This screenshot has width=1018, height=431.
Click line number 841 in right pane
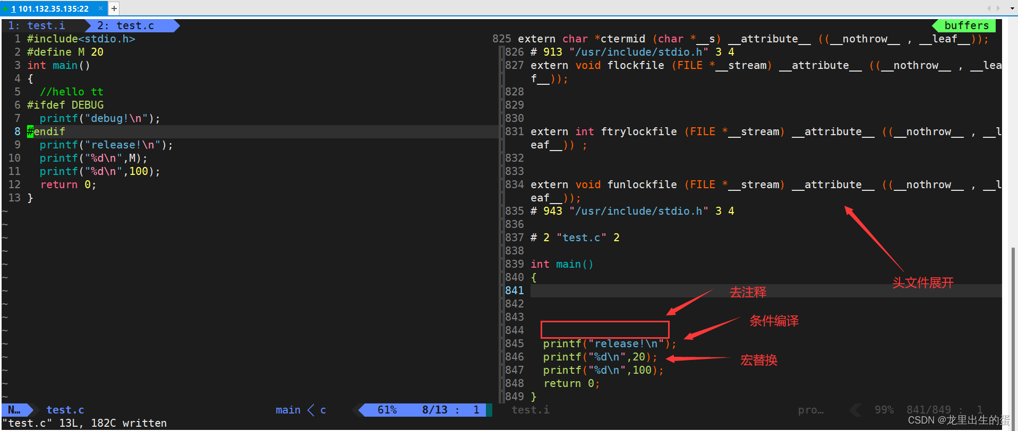515,291
